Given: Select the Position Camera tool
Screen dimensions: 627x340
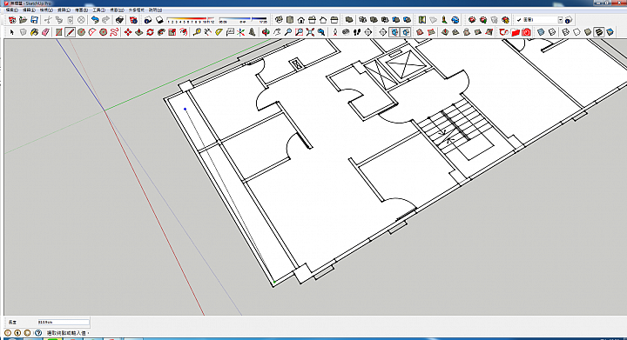Looking at the screenshot, I should [x=334, y=32].
